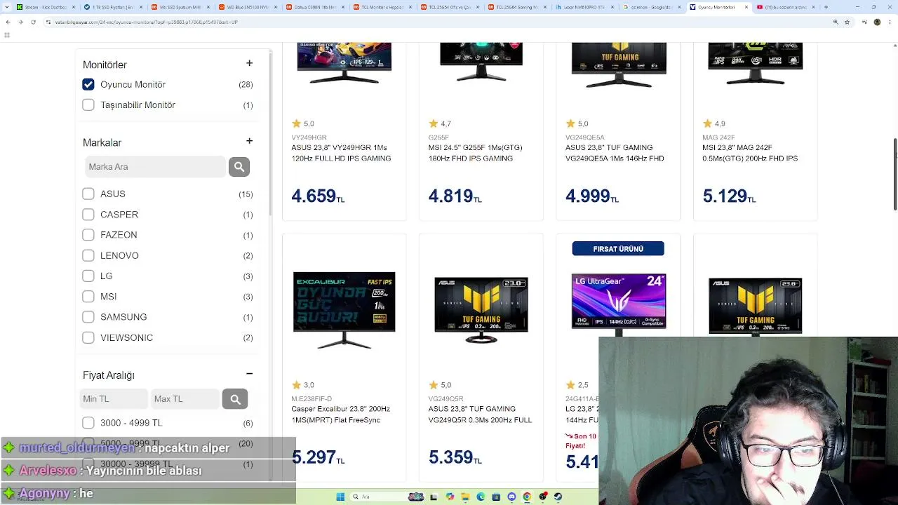898x505 pixels.
Task: Open File Explorer from the taskbar
Action: click(x=465, y=497)
